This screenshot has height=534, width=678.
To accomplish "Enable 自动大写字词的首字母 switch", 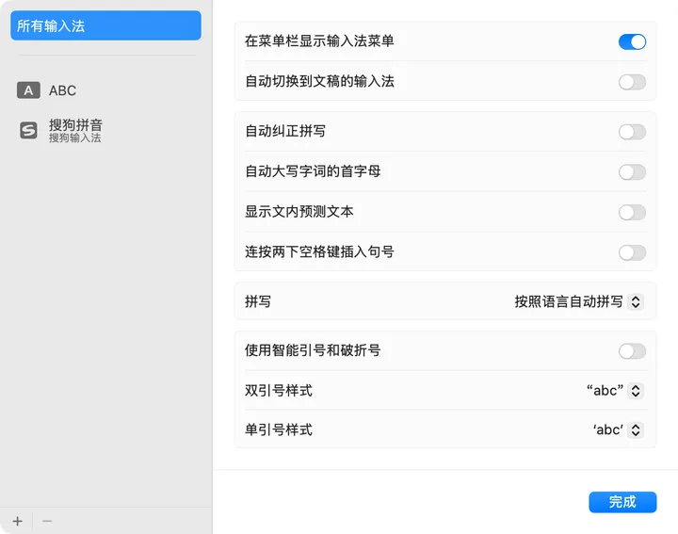I will click(x=632, y=171).
